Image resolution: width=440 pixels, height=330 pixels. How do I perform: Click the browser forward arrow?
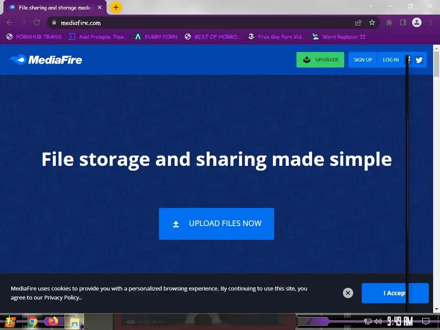23,22
